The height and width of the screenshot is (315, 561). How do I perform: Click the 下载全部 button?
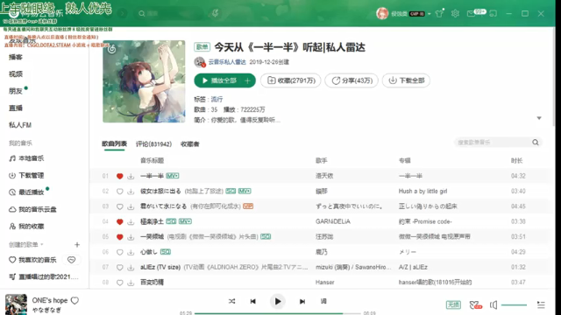pos(406,80)
